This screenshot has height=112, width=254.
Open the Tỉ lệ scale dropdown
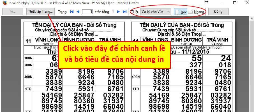(156, 12)
